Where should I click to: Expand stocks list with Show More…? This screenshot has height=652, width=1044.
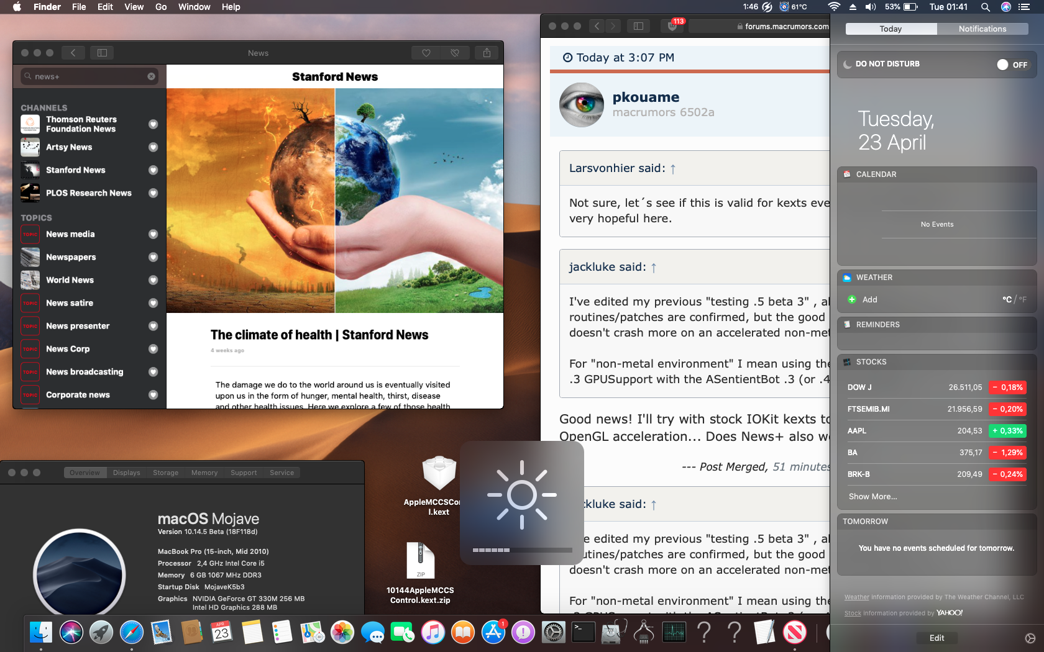[x=872, y=497]
